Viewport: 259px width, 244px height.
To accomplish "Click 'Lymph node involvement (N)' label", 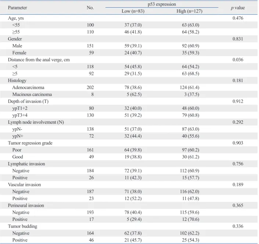I will pyautogui.click(x=36, y=122).
